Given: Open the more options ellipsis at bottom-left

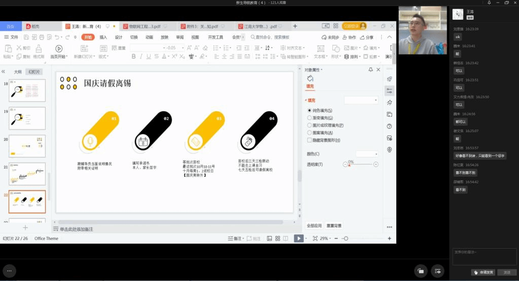Looking at the screenshot, I should click(x=9, y=270).
